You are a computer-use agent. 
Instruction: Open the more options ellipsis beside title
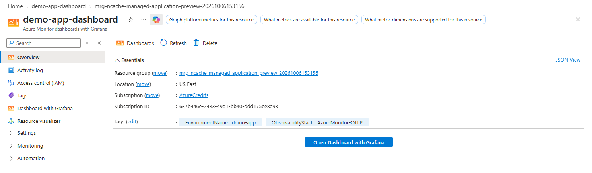point(144,19)
